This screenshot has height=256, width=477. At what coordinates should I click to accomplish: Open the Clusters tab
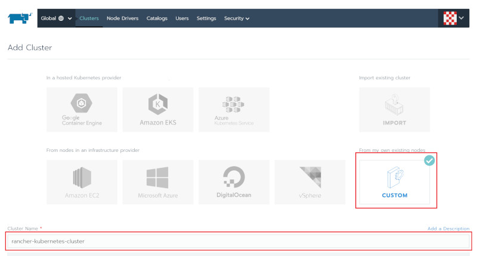coord(89,18)
